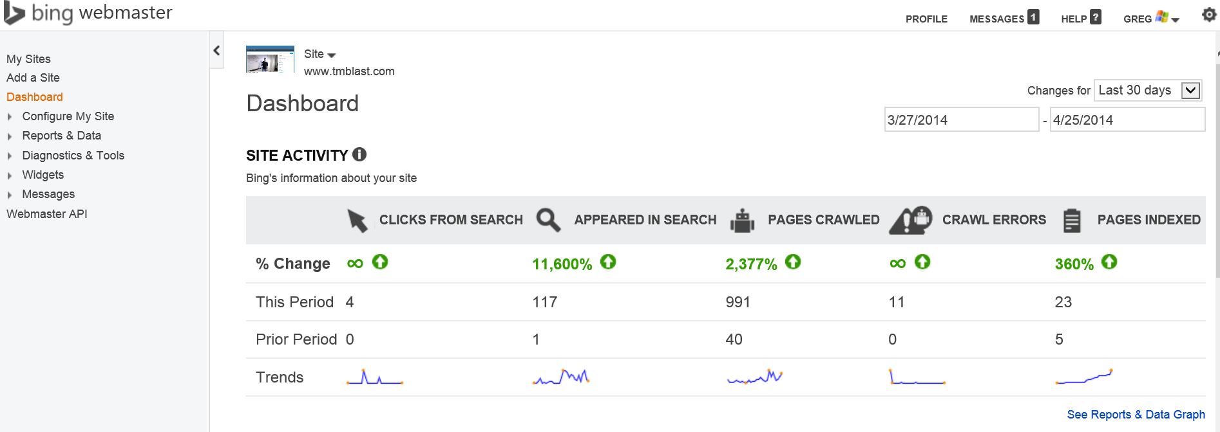
Task: Open Reports & Data sidebar item
Action: click(x=62, y=136)
